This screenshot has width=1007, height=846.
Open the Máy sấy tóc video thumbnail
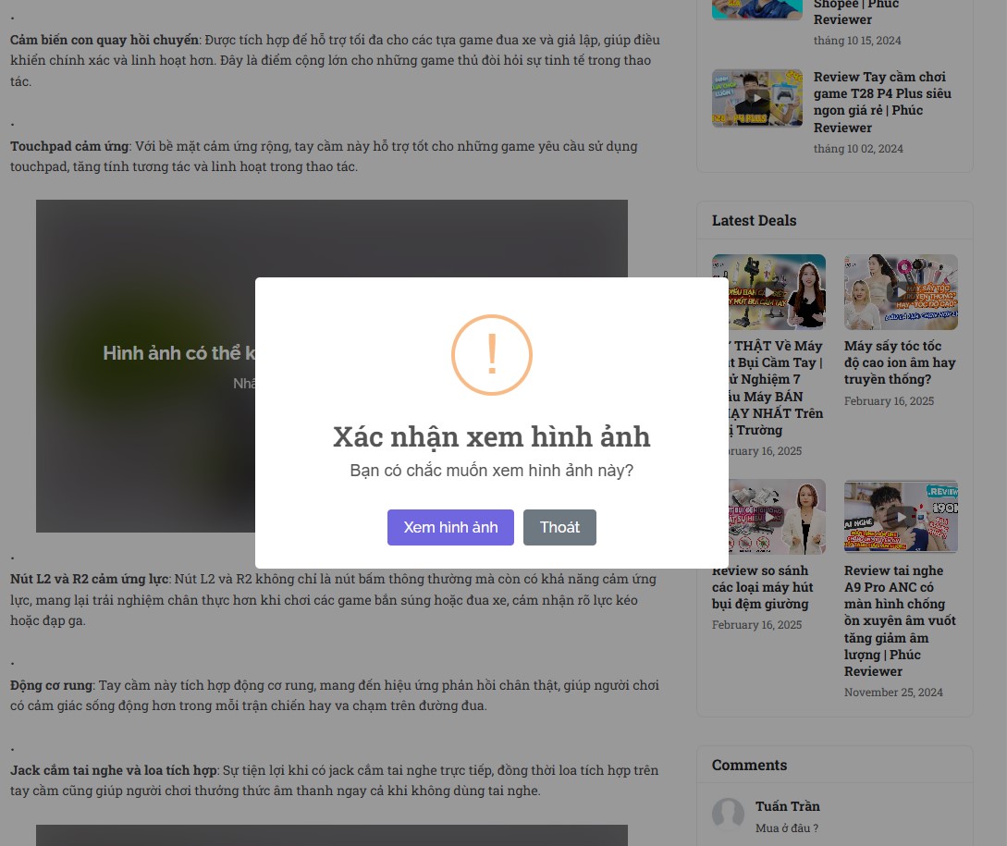pos(901,292)
